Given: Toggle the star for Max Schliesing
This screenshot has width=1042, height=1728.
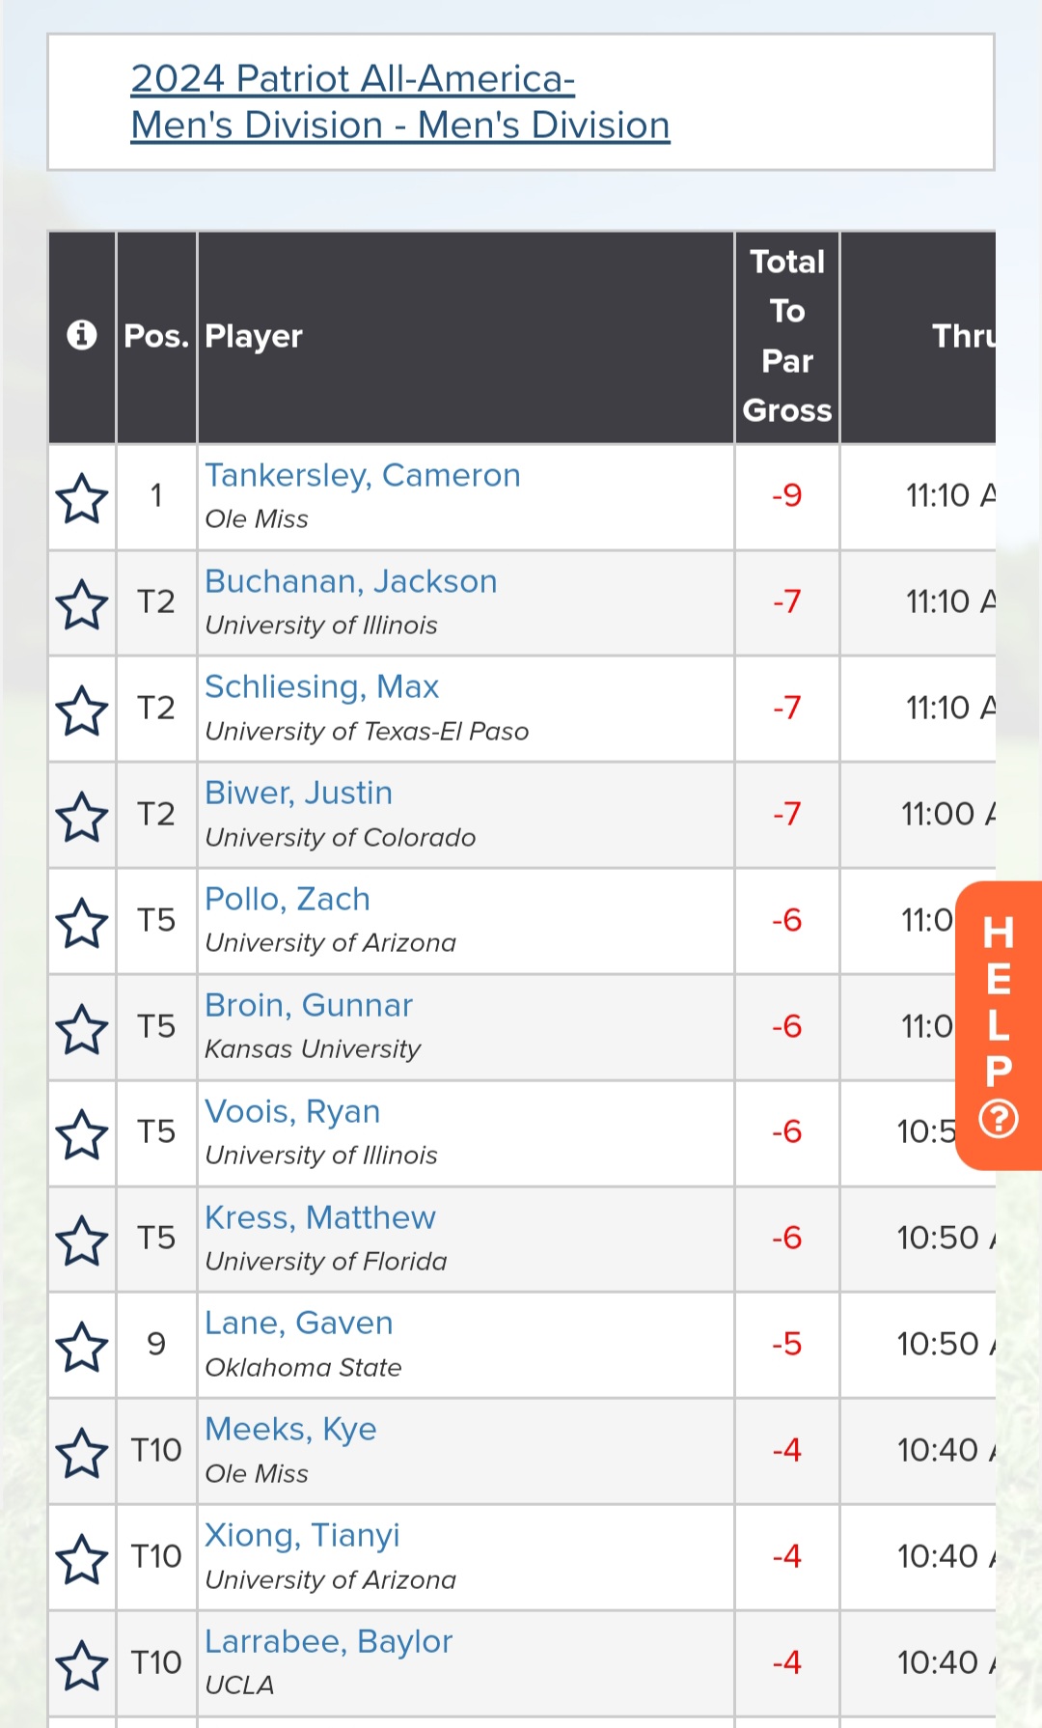Looking at the screenshot, I should (82, 711).
